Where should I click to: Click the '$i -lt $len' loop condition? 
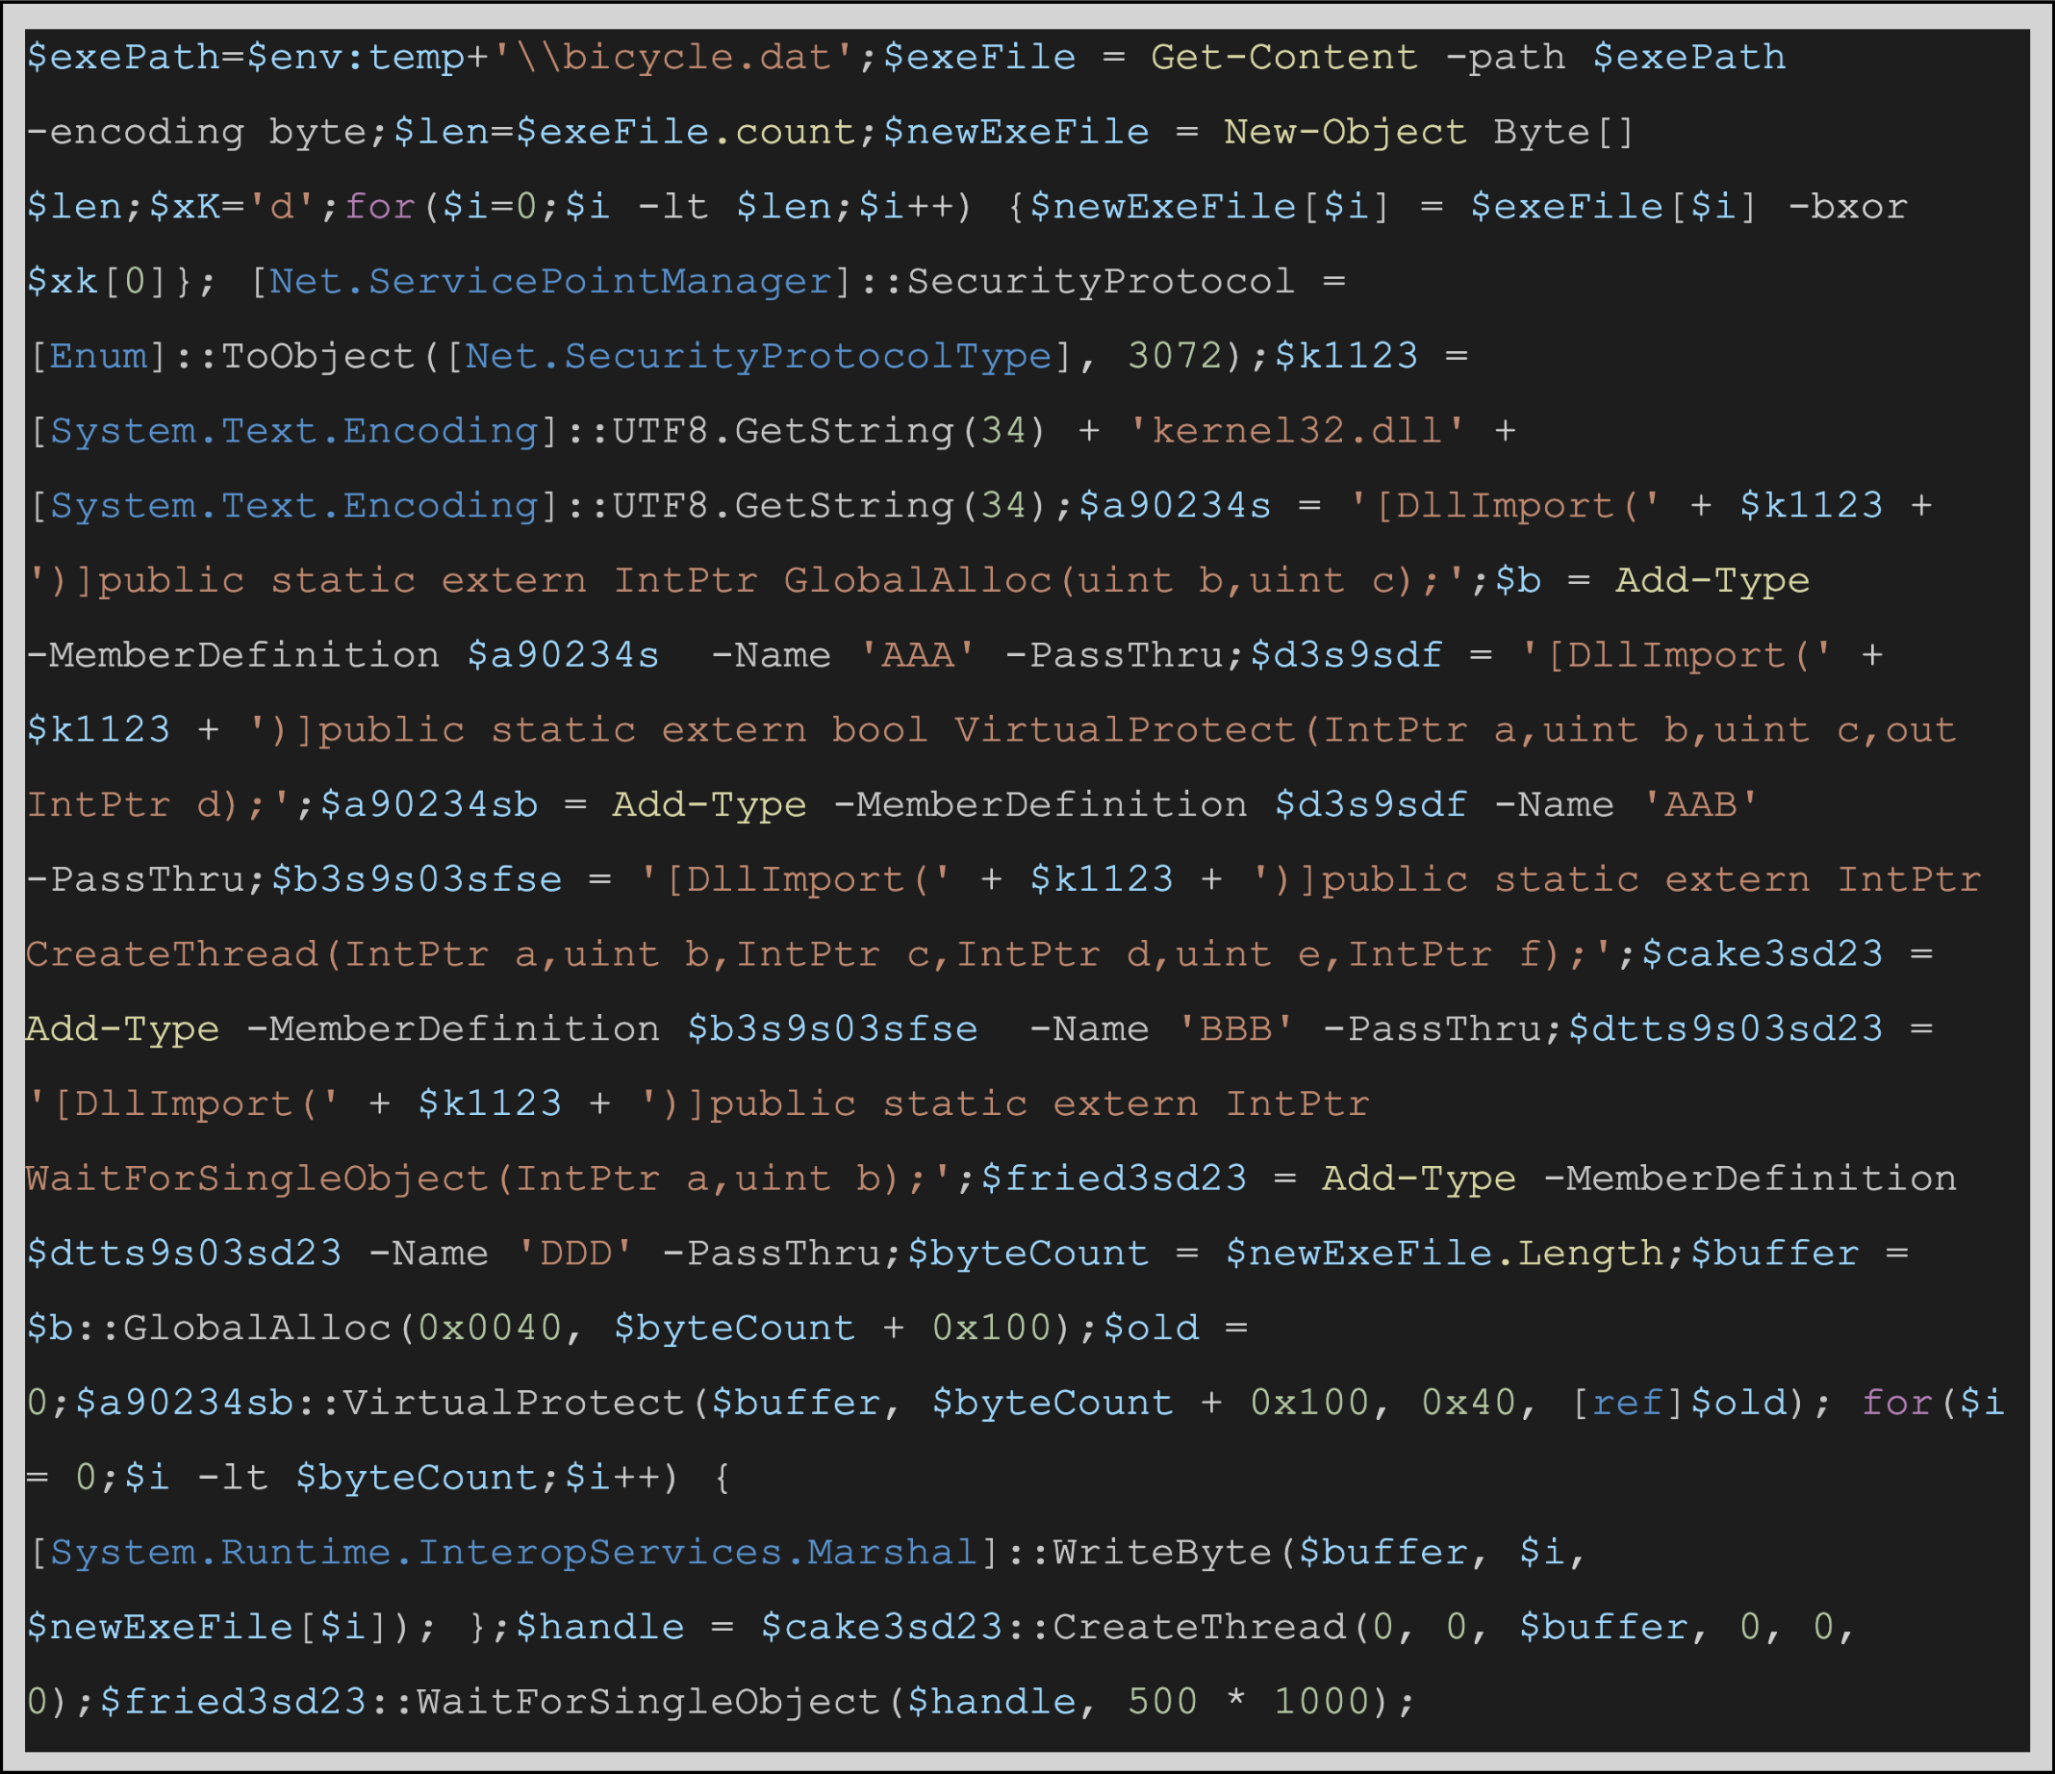[698, 206]
